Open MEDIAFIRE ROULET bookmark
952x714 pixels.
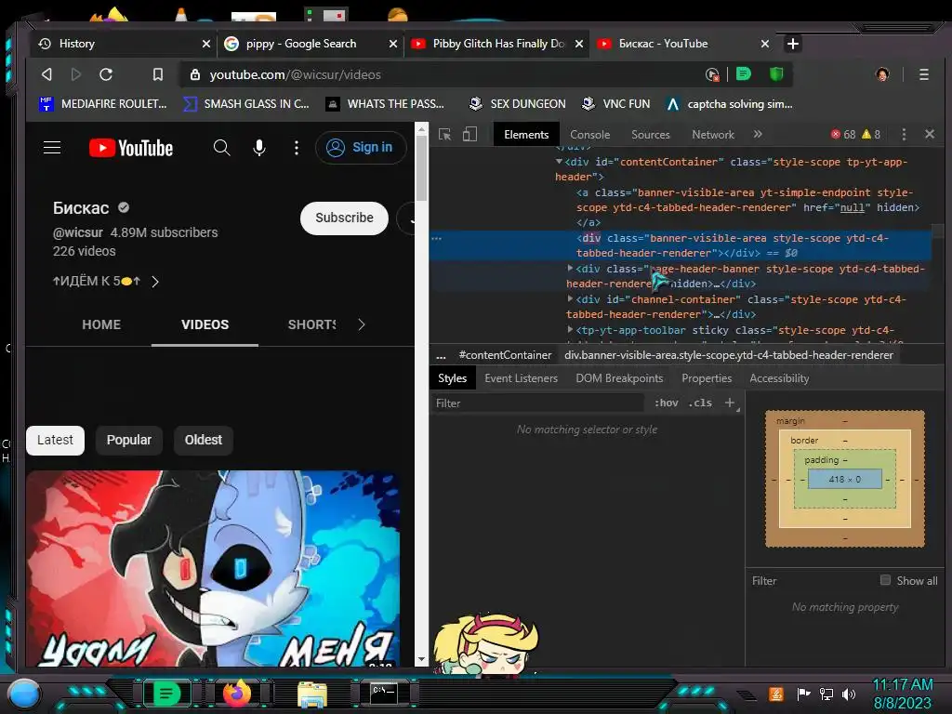(103, 104)
